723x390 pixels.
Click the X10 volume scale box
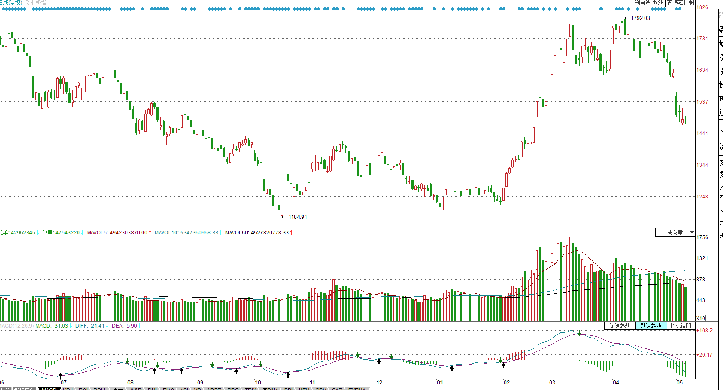tap(700, 318)
